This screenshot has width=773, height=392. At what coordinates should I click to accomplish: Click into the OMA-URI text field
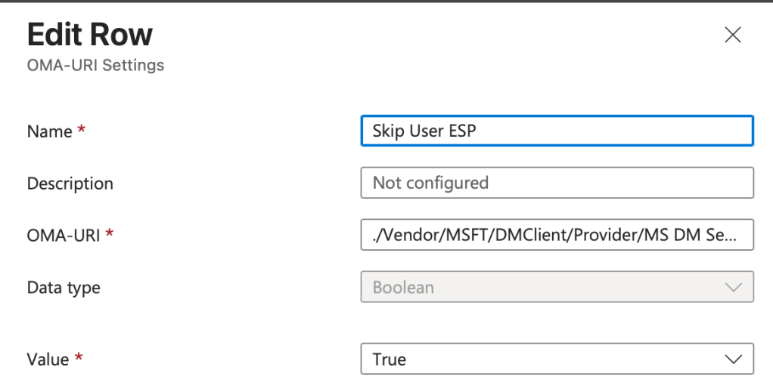tap(557, 236)
